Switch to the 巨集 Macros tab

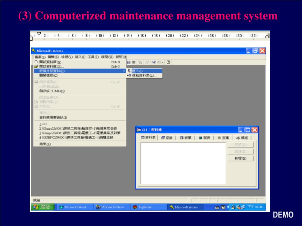point(224,138)
